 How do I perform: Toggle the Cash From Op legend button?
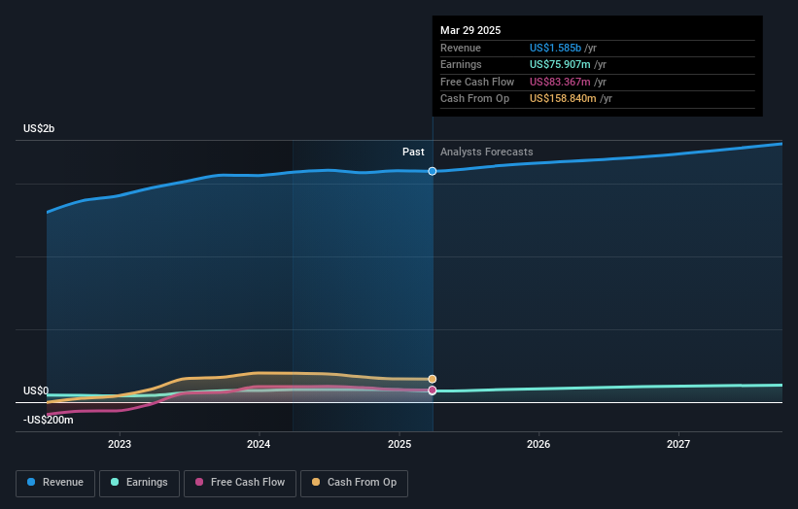click(354, 483)
